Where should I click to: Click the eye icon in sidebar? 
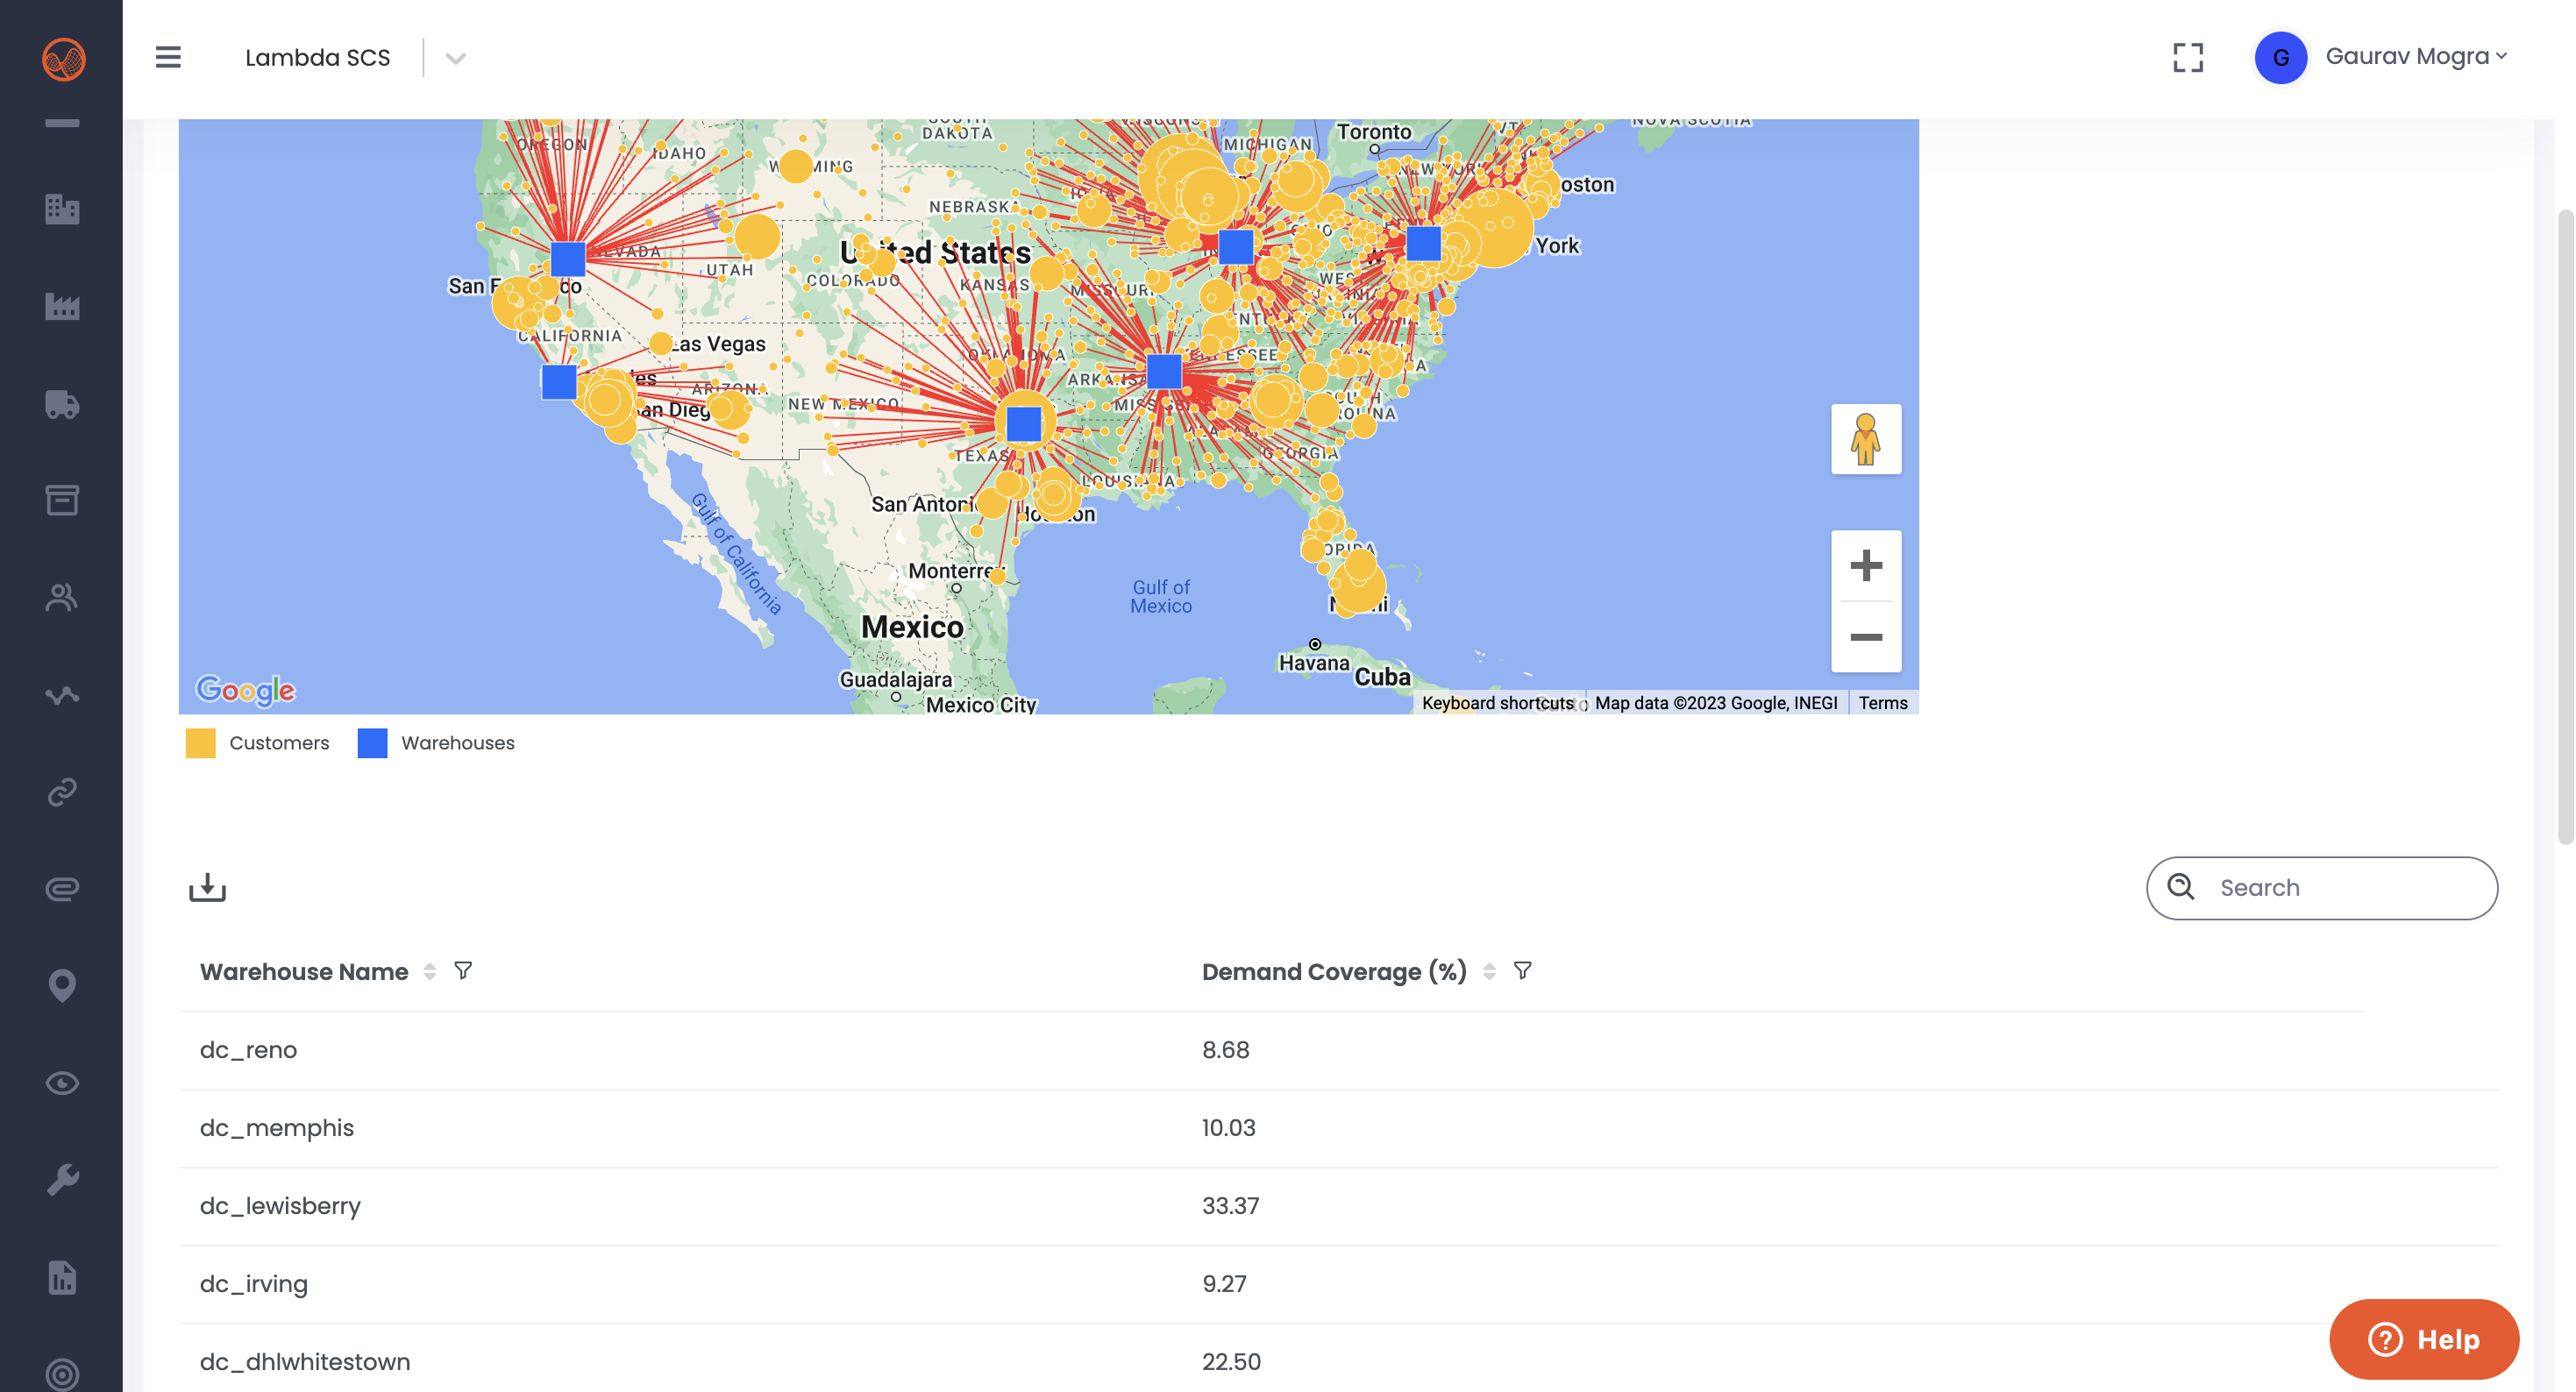point(62,1083)
